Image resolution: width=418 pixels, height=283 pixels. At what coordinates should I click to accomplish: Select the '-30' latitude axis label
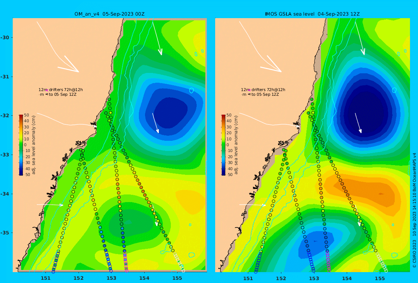pos(5,37)
